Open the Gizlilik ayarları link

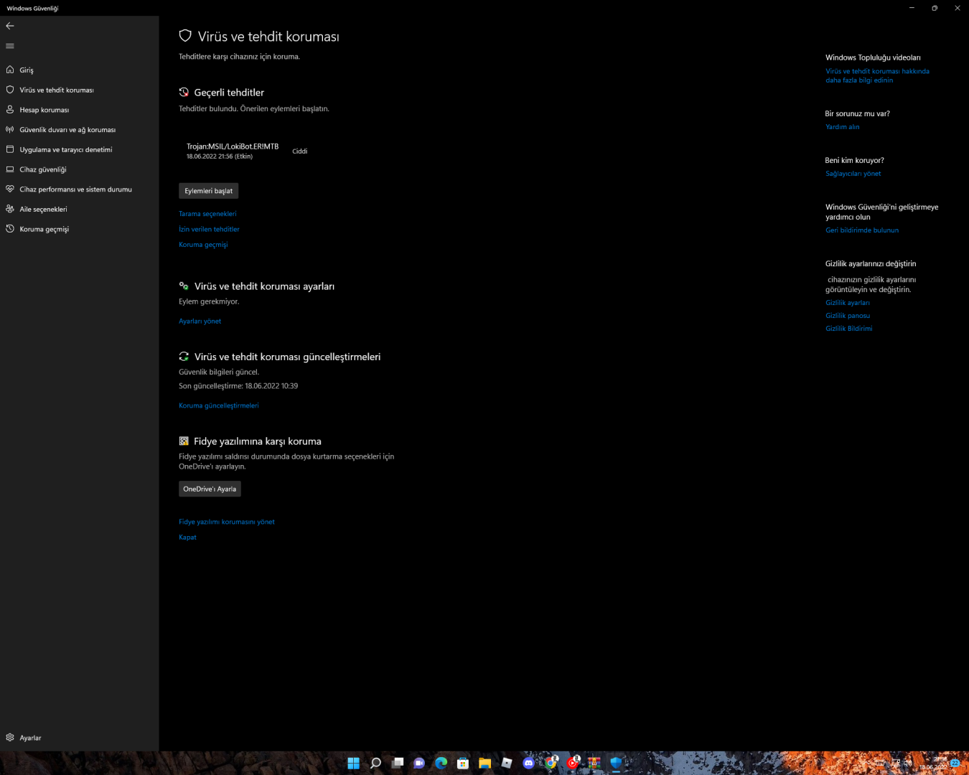[848, 303]
